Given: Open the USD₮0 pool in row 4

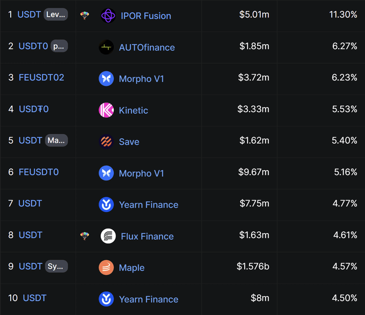Looking at the screenshot, I should point(34,109).
